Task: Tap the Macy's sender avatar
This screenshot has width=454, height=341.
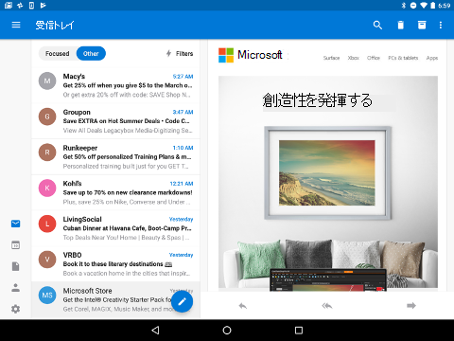Action: 47,81
